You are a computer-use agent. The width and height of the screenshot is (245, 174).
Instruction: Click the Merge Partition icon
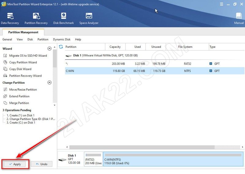tap(5, 103)
